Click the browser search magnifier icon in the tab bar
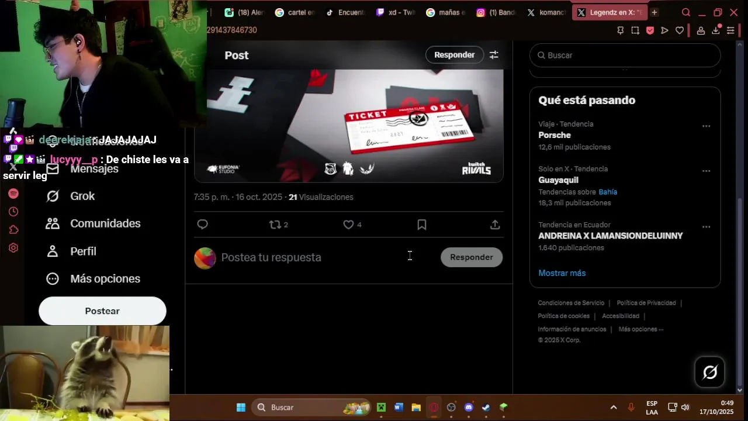This screenshot has height=421, width=748. (x=686, y=12)
